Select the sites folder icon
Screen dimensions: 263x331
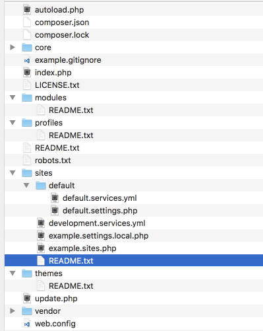pyautogui.click(x=27, y=173)
